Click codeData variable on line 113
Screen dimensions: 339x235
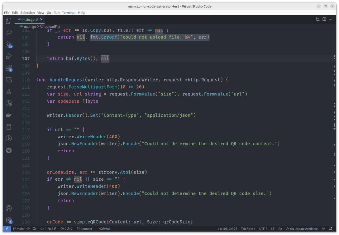click(69, 101)
